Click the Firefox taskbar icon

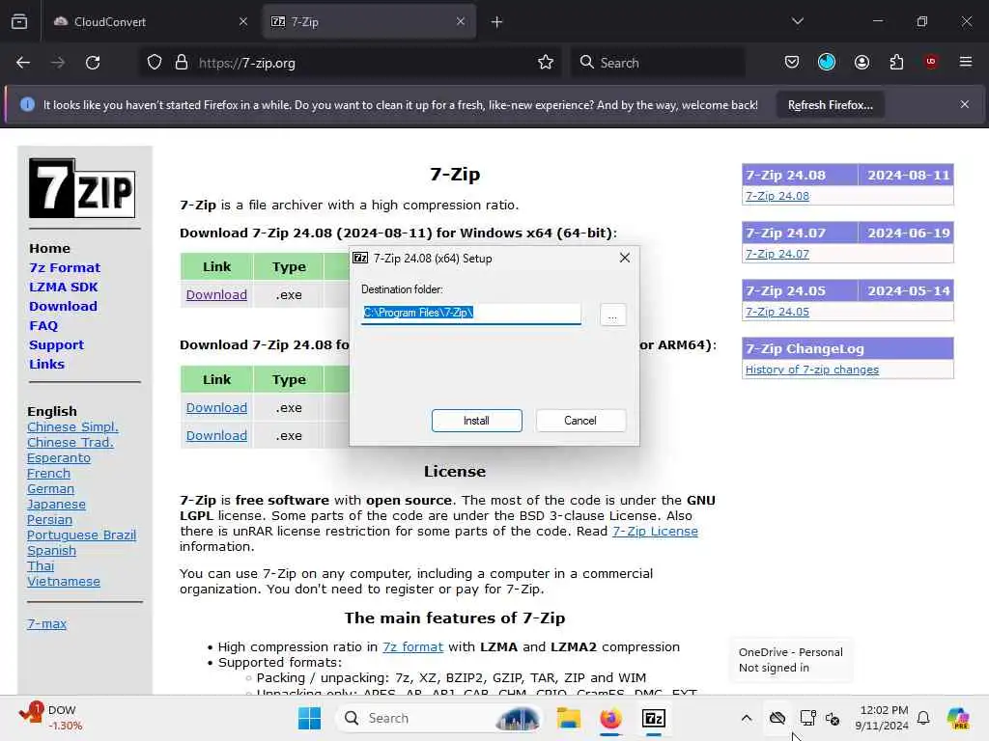click(610, 718)
